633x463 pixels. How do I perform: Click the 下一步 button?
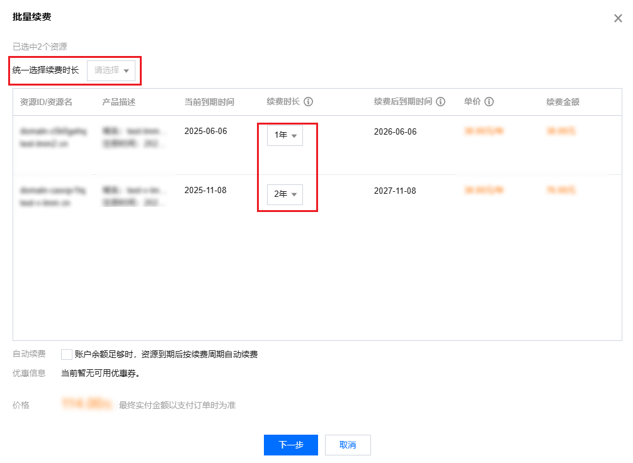[x=290, y=445]
